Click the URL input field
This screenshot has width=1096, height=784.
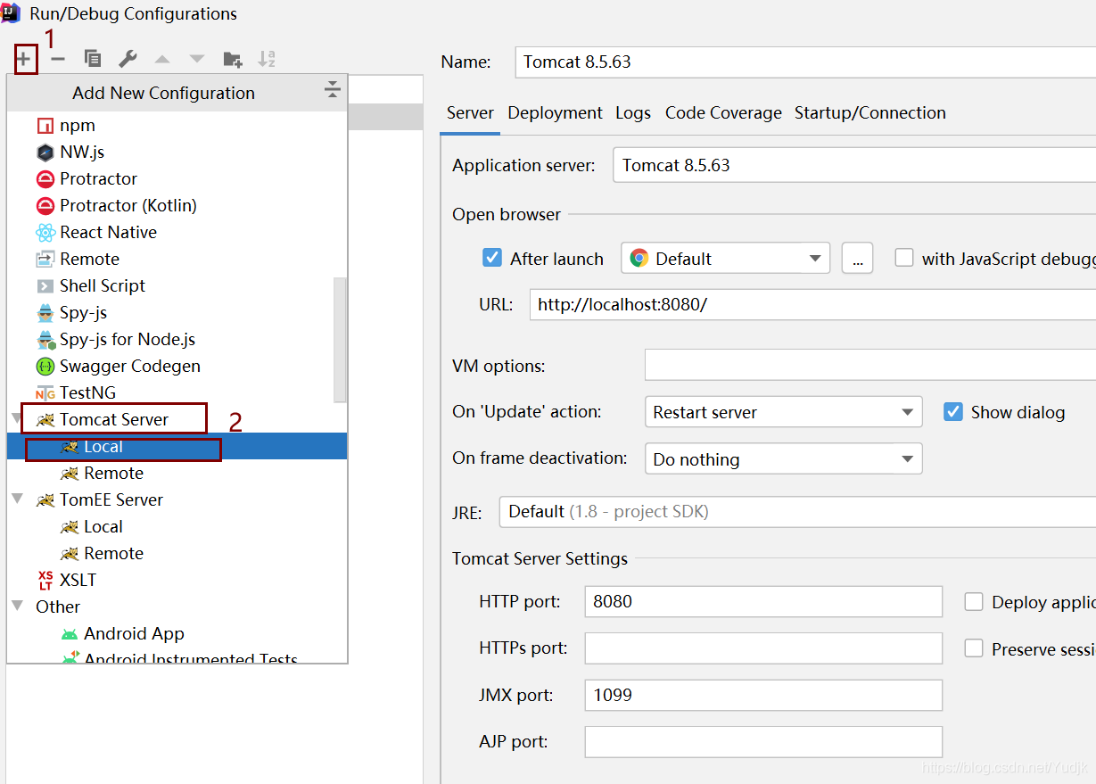coord(812,304)
